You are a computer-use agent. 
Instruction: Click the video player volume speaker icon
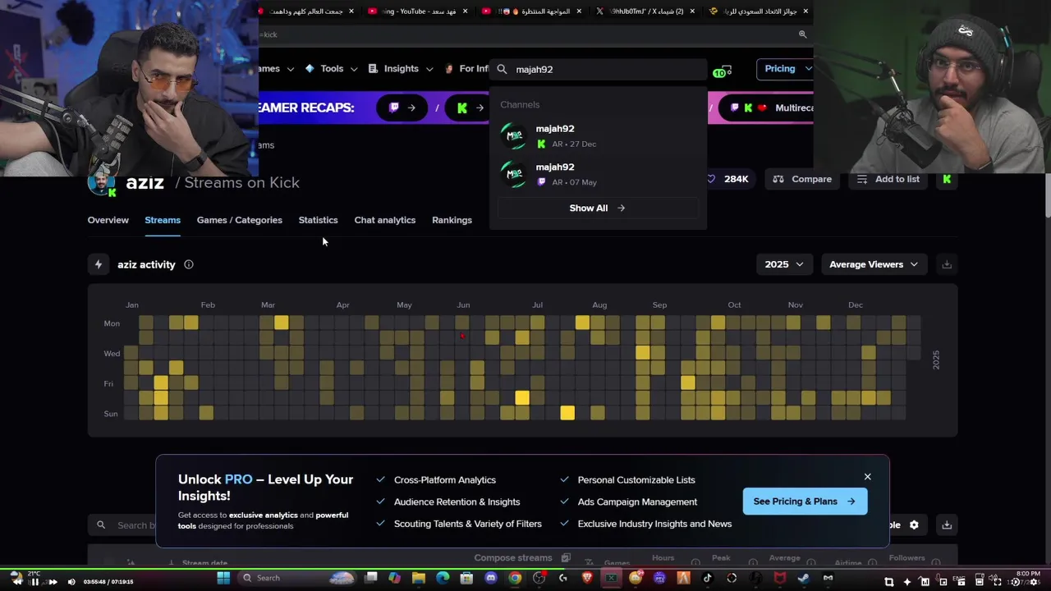[71, 582]
